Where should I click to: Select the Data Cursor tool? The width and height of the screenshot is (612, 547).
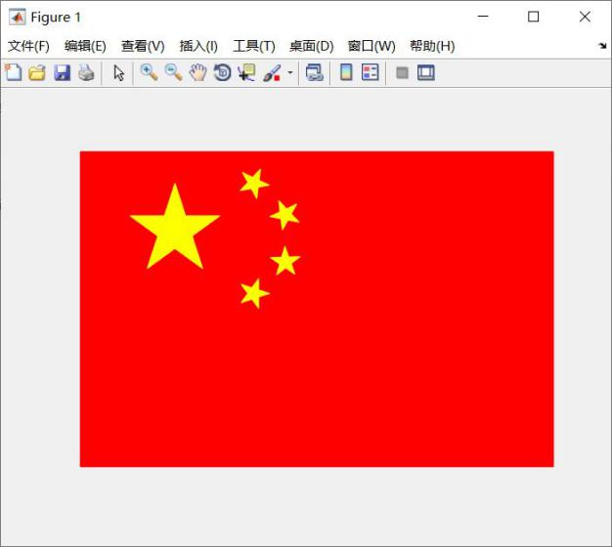(x=246, y=72)
